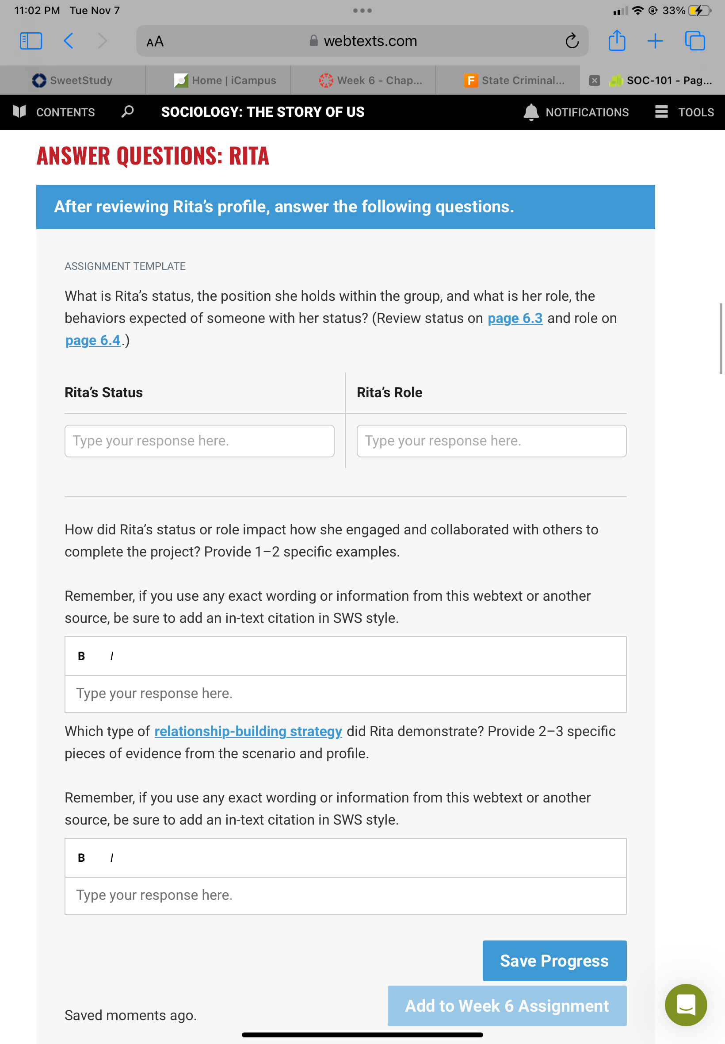Tap the page reload icon
This screenshot has width=725, height=1044.
[572, 41]
